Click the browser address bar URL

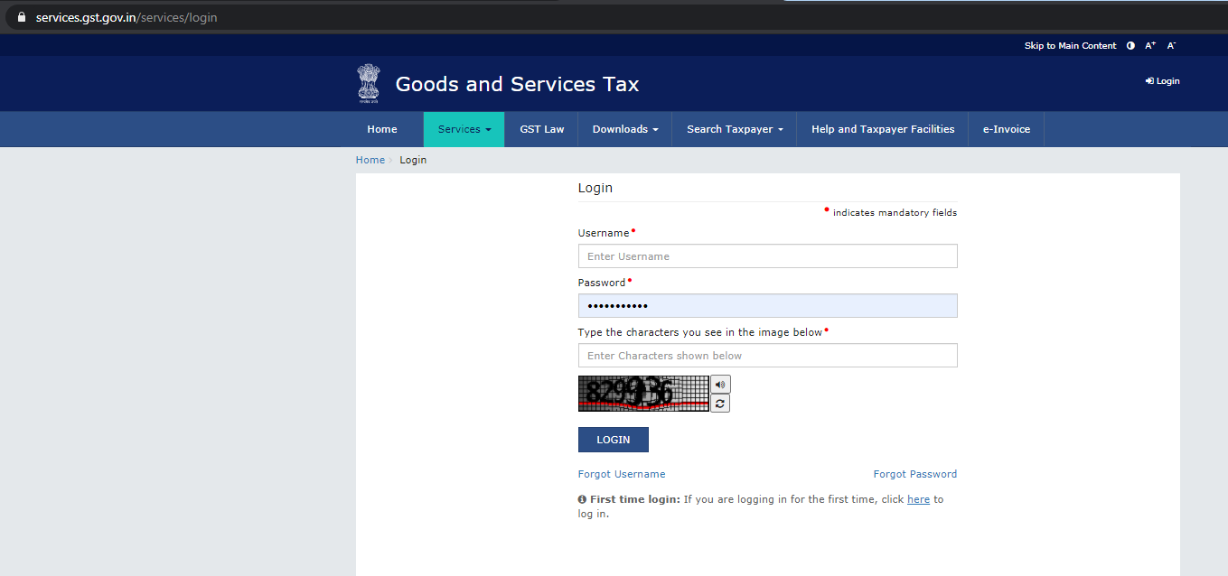tap(127, 17)
